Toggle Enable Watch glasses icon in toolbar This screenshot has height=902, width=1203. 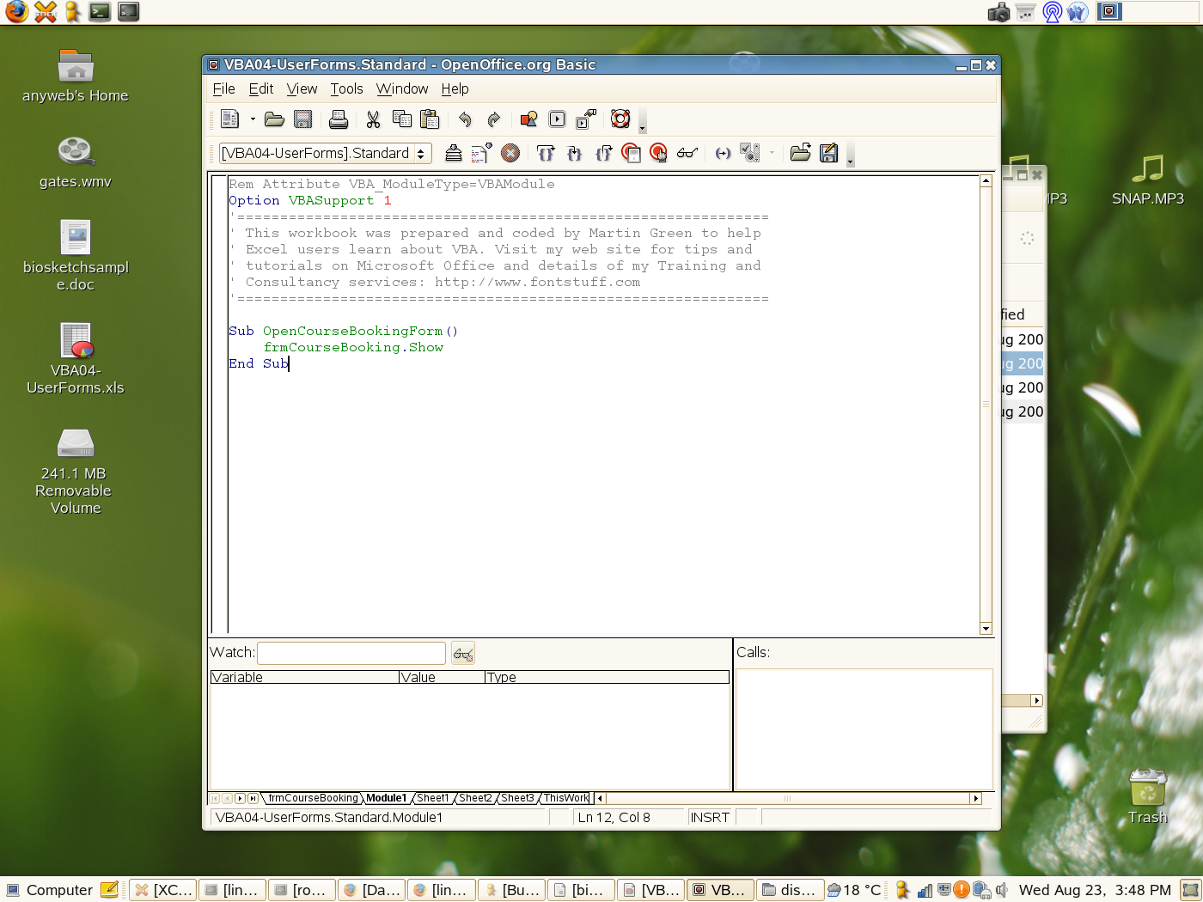tap(687, 153)
